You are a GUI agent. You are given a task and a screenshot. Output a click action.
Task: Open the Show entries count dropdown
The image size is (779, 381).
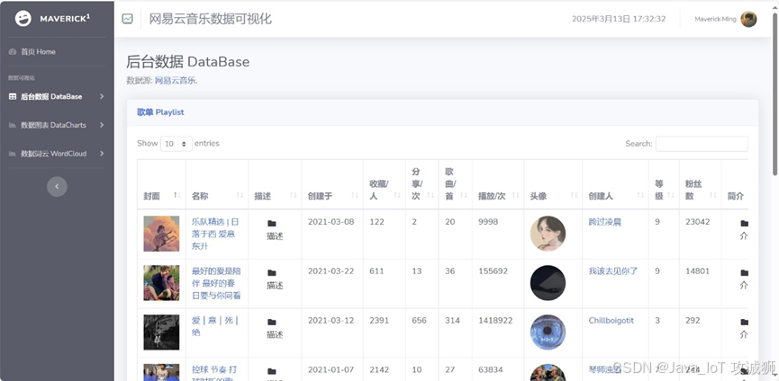click(x=177, y=144)
